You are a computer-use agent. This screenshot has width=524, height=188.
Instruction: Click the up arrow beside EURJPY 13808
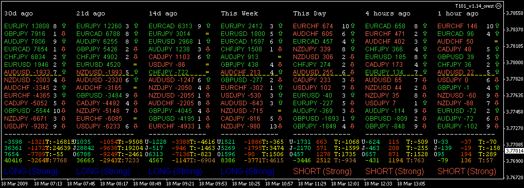[x=64, y=25]
